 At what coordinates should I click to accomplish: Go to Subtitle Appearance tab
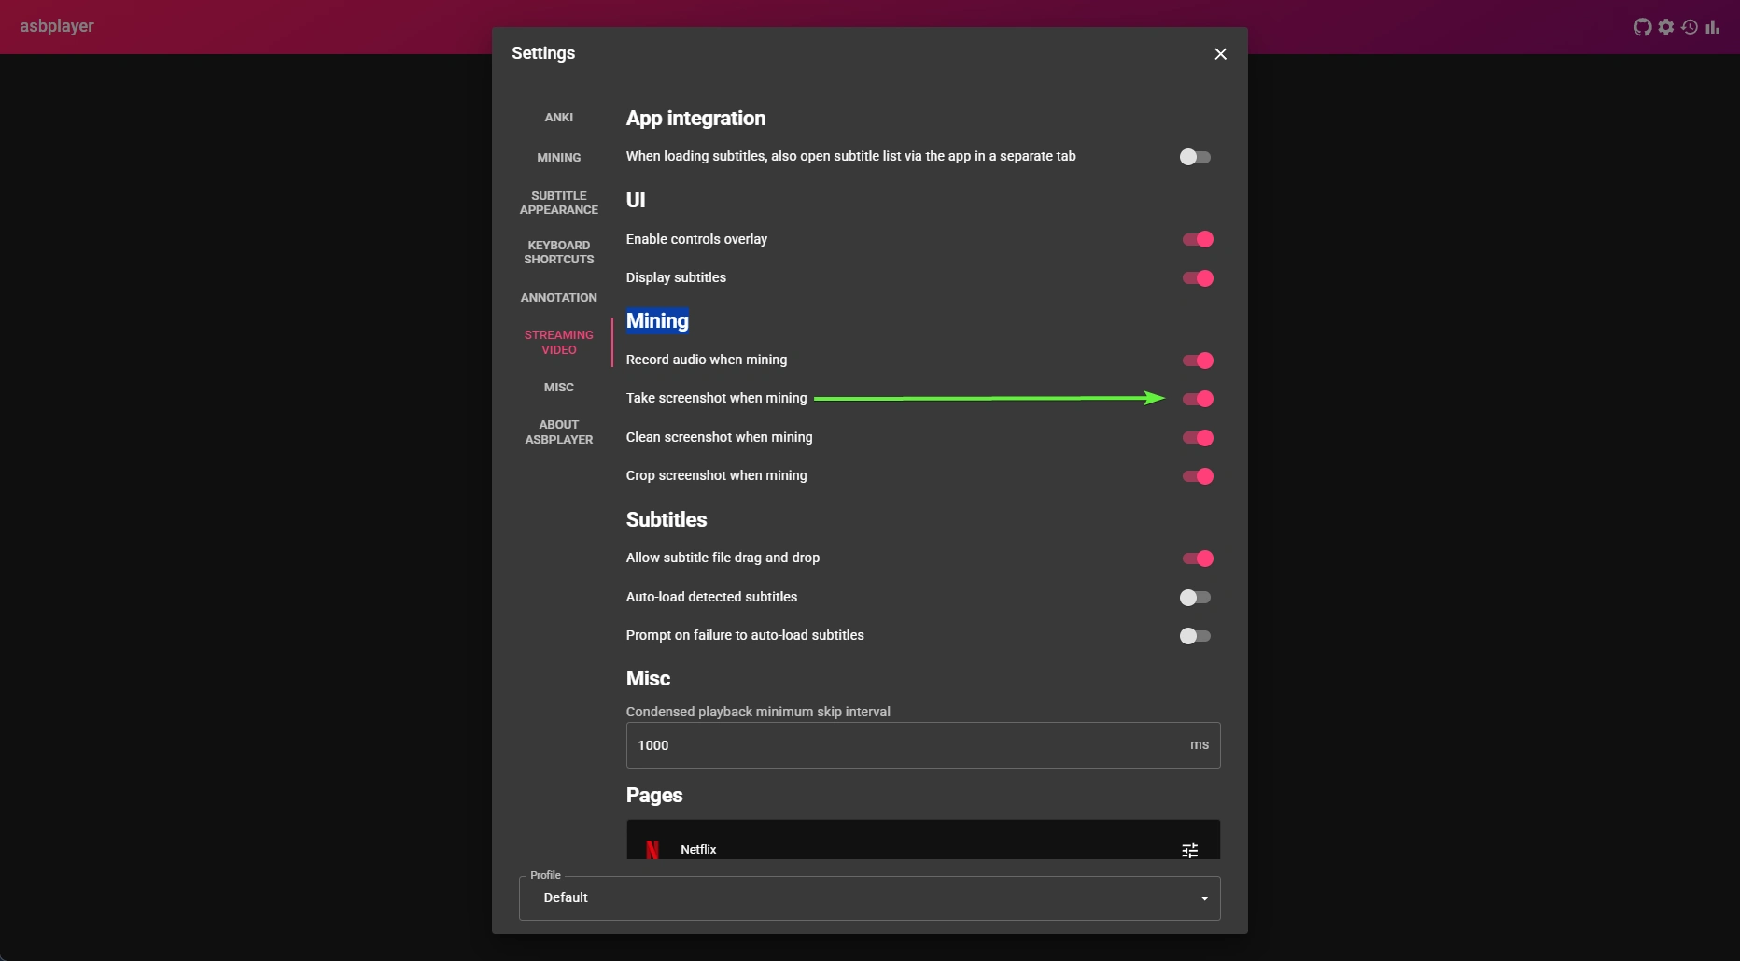tap(559, 203)
